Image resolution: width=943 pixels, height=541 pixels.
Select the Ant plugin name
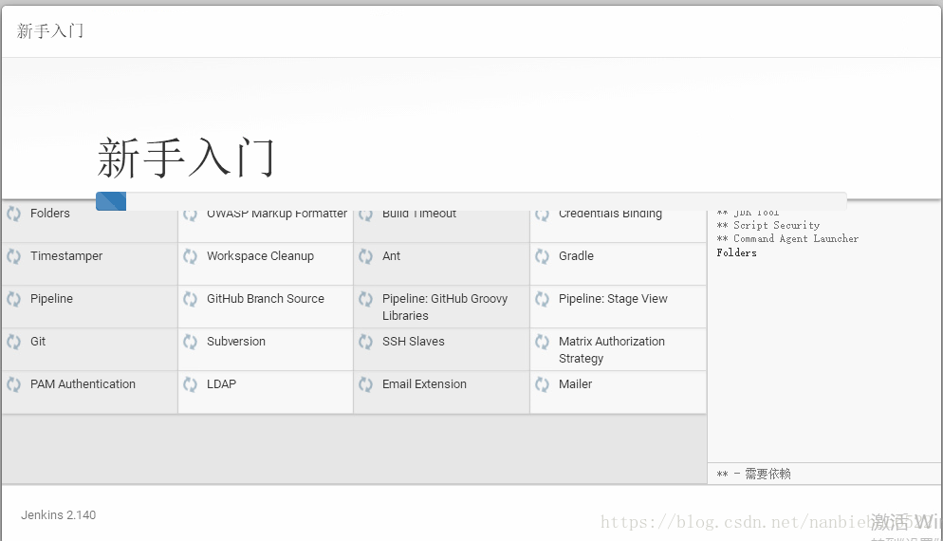click(x=391, y=256)
